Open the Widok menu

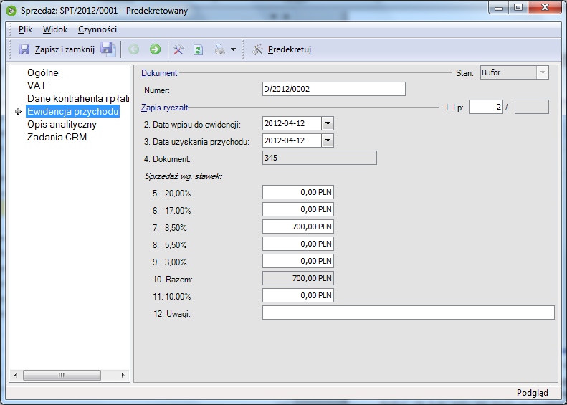tap(55, 29)
